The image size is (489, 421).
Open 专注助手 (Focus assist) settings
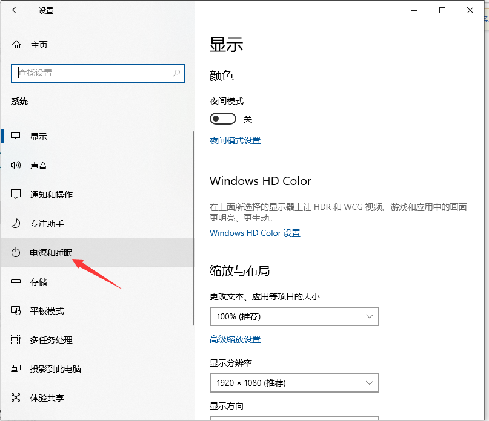coord(16,223)
